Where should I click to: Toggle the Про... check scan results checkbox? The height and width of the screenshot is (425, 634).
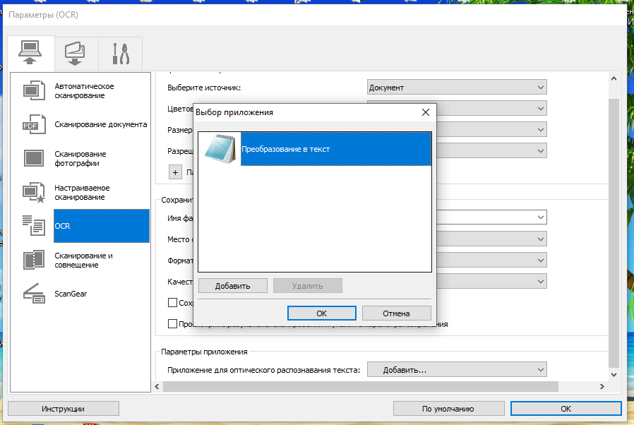173,323
